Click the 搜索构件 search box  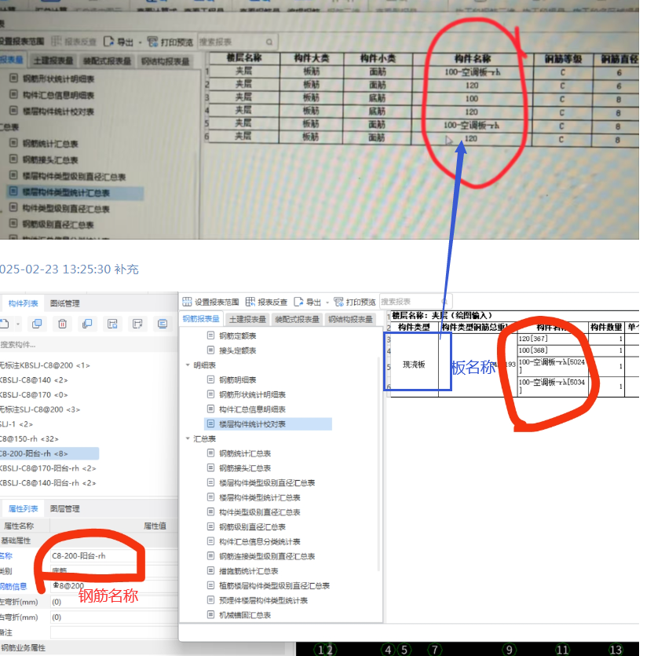point(88,345)
